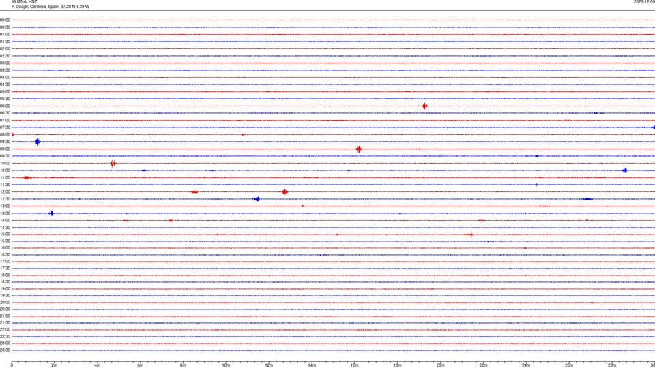Click the 22:30 row time label

(5, 336)
